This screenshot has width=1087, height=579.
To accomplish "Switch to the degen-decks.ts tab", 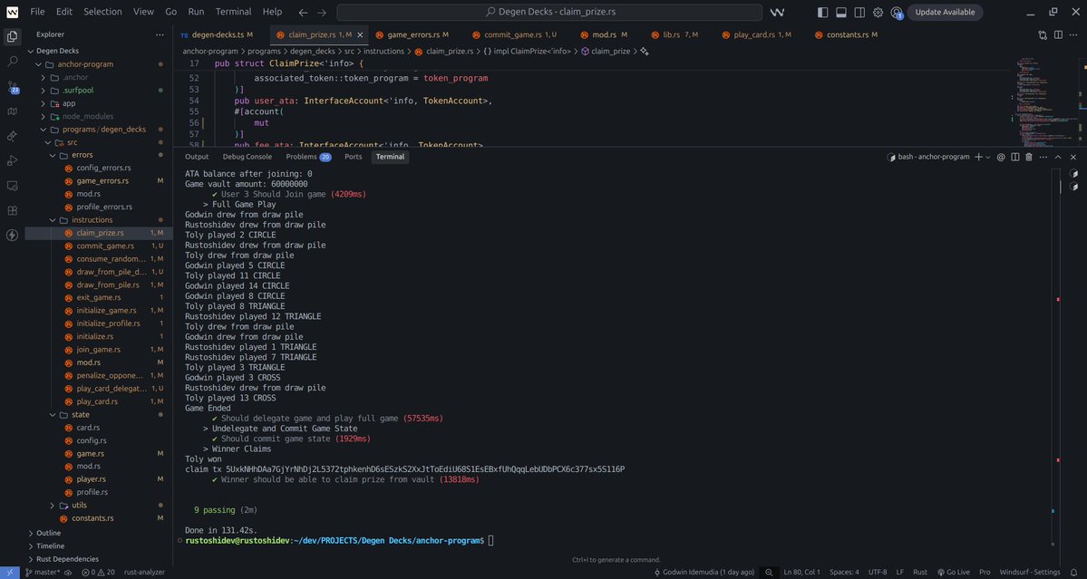I will click(217, 34).
